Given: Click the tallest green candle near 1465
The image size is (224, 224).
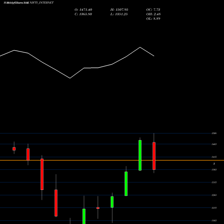Looking at the screenshot, I should 140,155.
